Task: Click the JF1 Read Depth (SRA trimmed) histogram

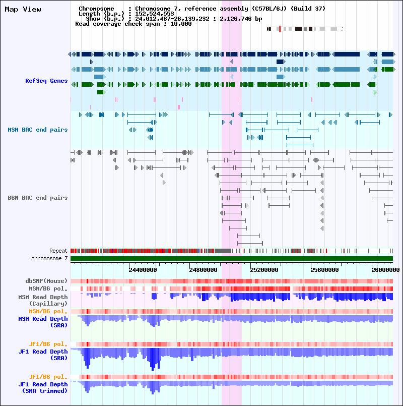Action: [232, 387]
